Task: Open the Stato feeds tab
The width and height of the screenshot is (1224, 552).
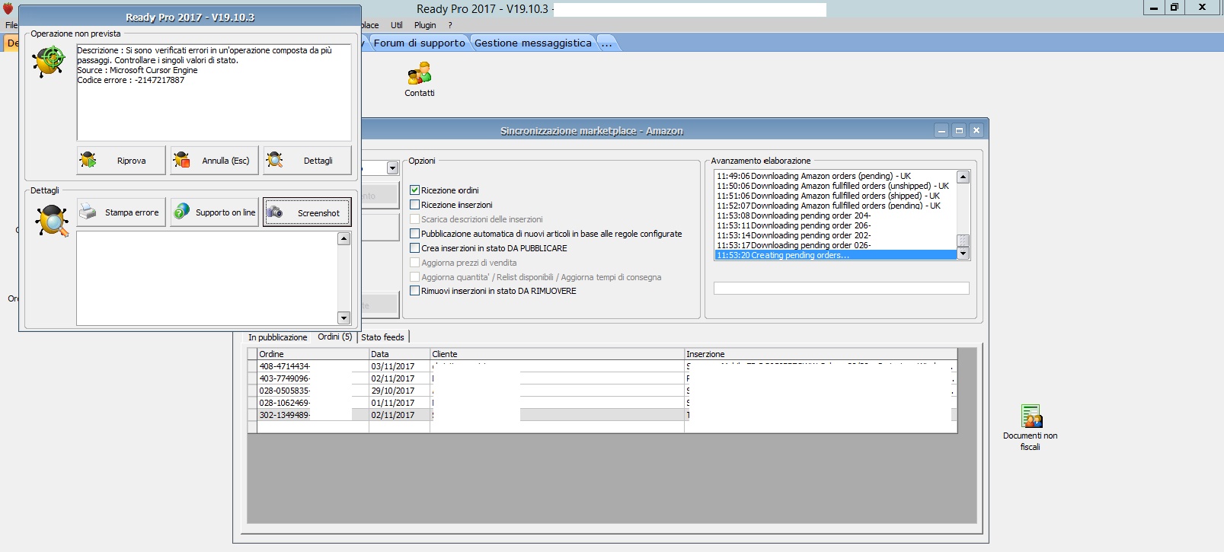Action: tap(383, 337)
